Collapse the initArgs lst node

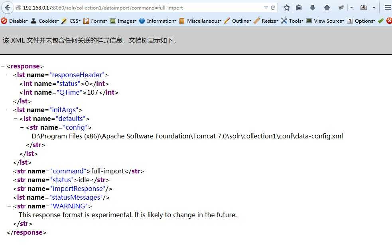coord(10,110)
